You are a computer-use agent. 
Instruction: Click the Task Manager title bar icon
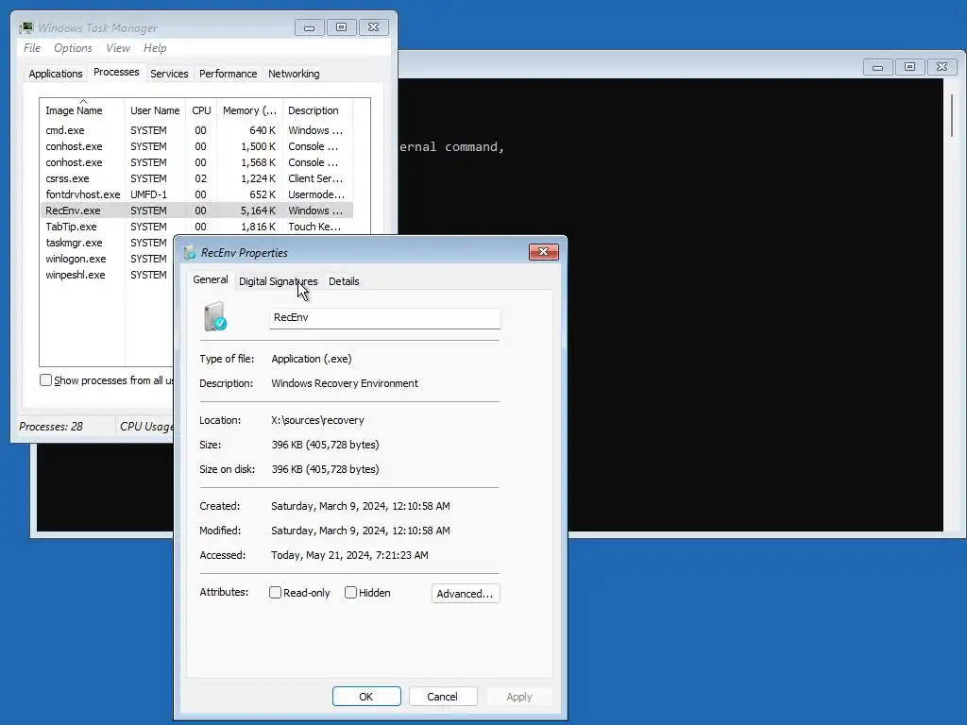25,27
